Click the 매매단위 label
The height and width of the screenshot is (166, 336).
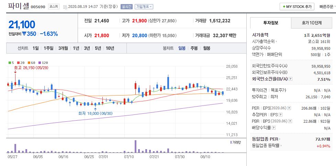point(275,55)
